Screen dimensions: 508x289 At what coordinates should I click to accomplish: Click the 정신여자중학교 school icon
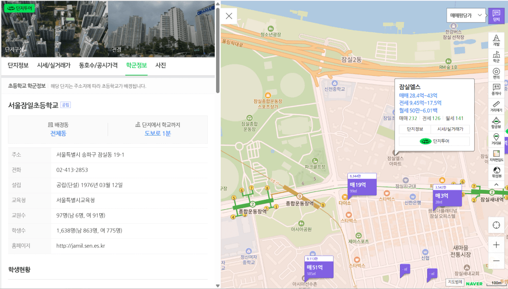(248, 251)
